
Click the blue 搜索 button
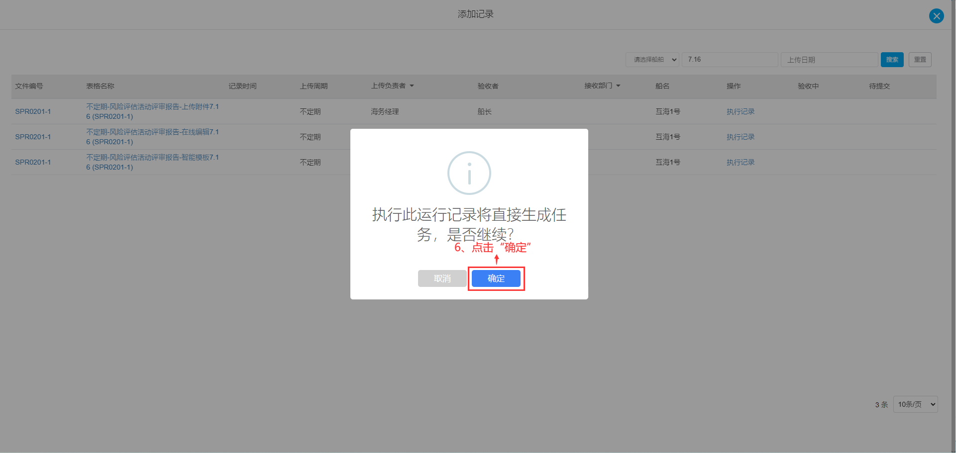point(892,60)
